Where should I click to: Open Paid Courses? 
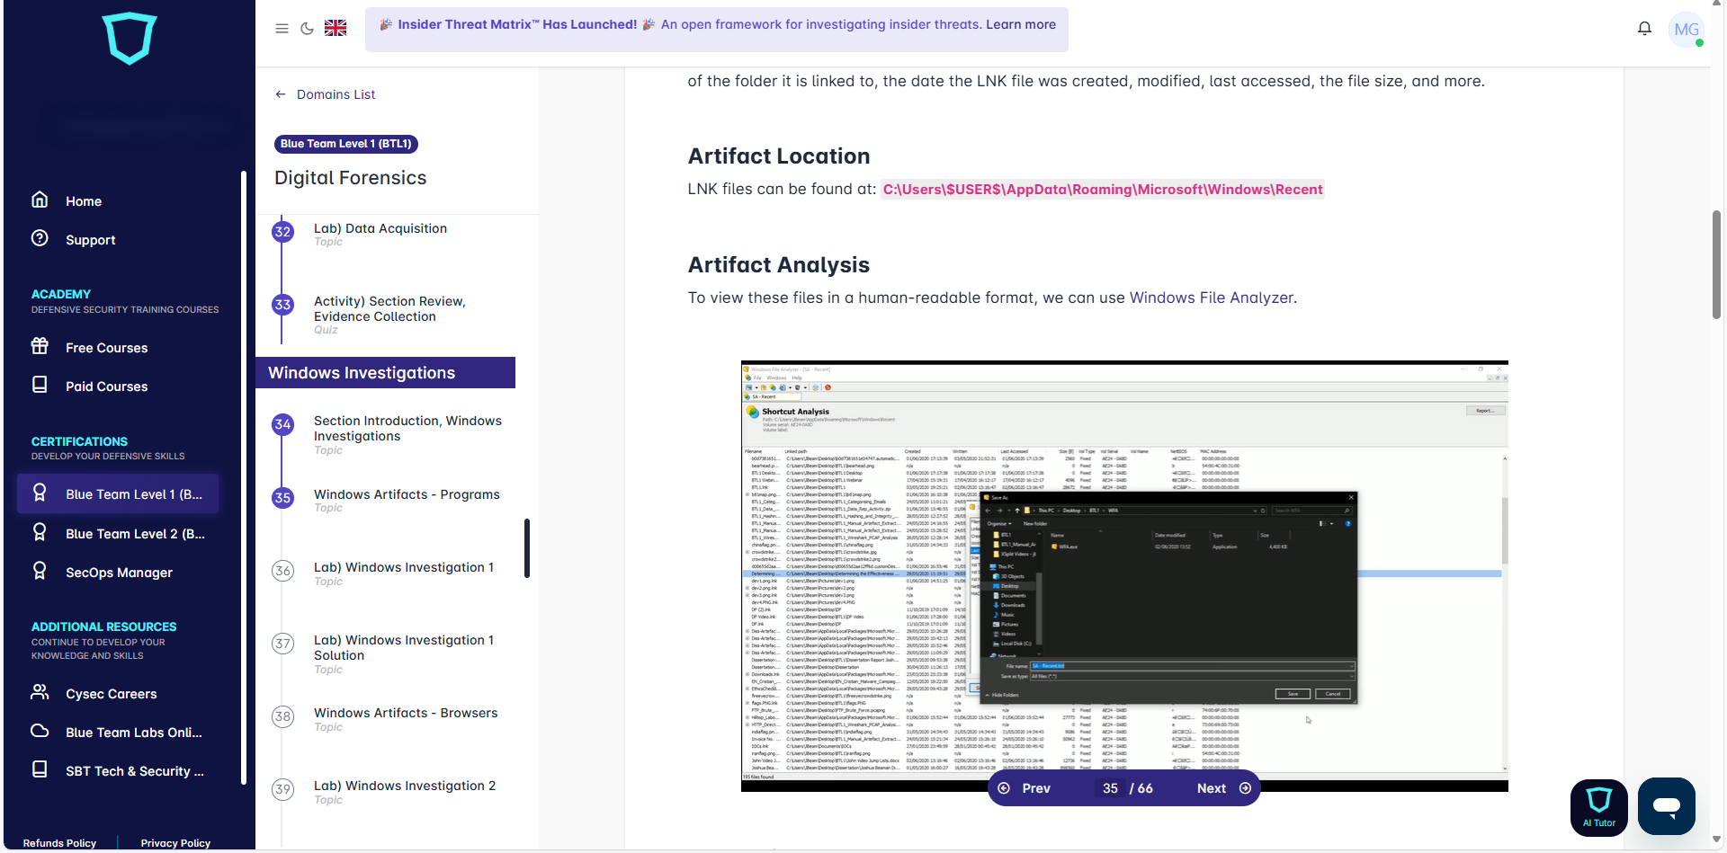coord(106,387)
